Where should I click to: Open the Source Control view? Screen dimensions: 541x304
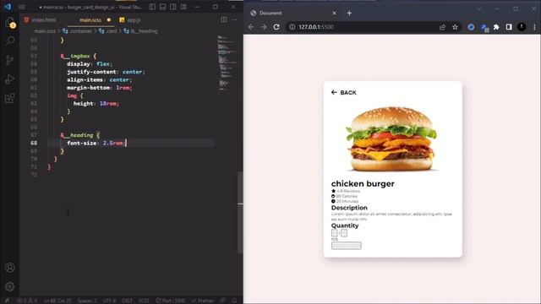pyautogui.click(x=9, y=60)
